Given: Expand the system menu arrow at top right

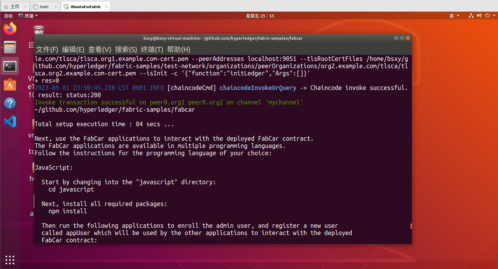Looking at the screenshot, I should (494, 16).
